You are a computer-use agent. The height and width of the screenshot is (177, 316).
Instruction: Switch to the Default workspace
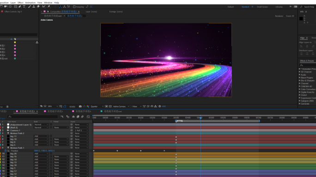[231, 7]
